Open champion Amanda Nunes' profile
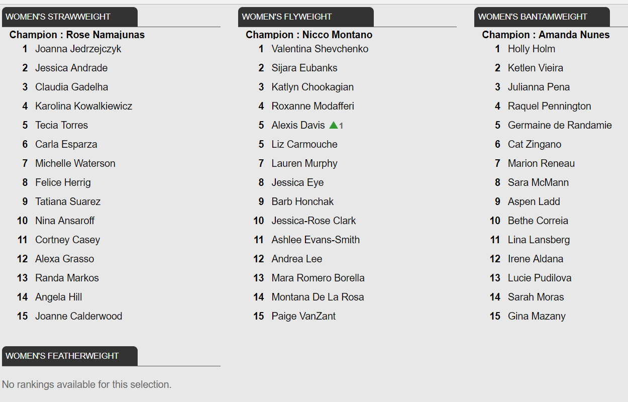 (x=574, y=35)
